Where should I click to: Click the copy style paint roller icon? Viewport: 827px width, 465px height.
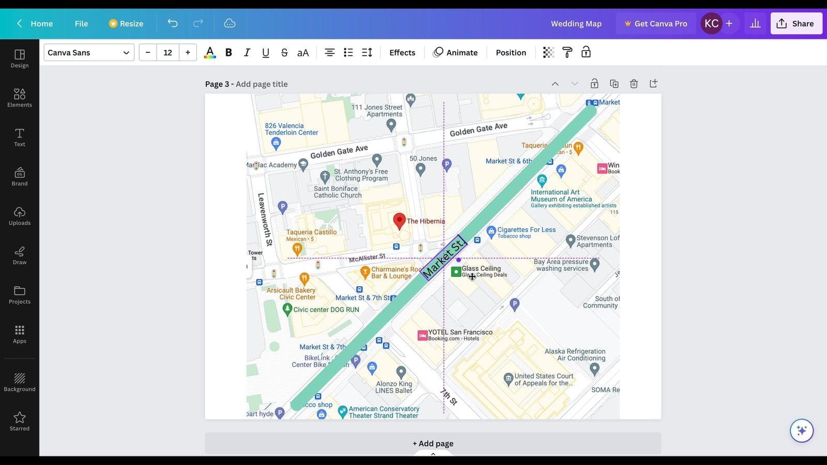click(x=567, y=52)
